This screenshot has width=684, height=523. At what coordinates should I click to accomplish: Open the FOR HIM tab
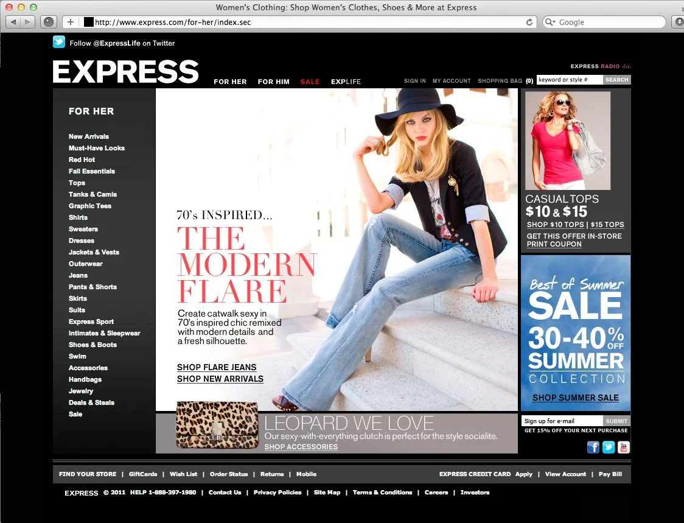(x=273, y=82)
